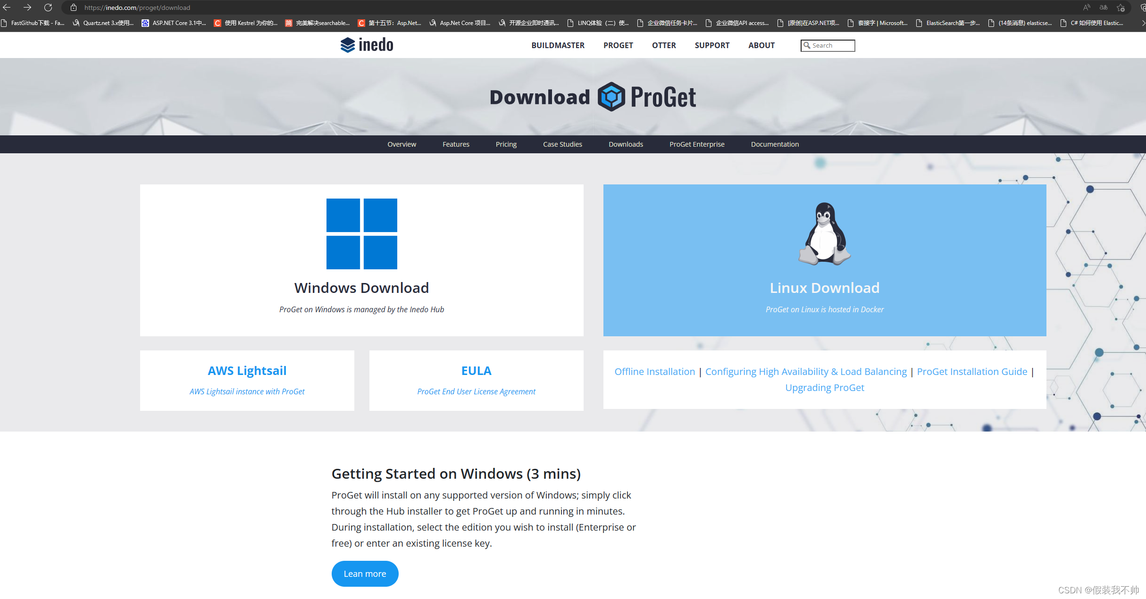Image resolution: width=1146 pixels, height=599 pixels.
Task: Add page to favorites star icon
Action: click(x=1121, y=8)
